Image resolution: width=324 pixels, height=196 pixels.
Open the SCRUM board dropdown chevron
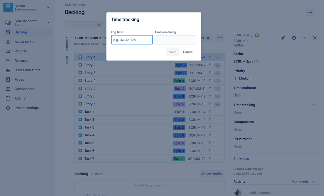click(48, 23)
